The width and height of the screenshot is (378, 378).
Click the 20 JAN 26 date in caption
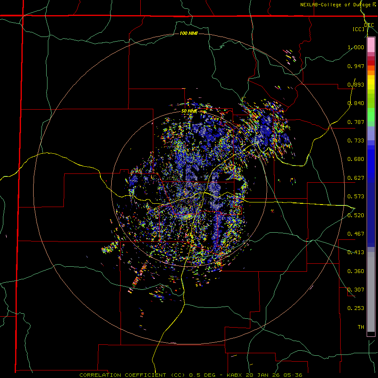(x=263, y=375)
